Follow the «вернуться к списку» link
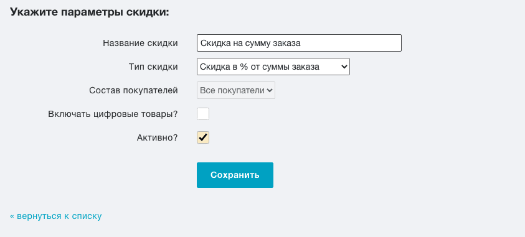 56,216
